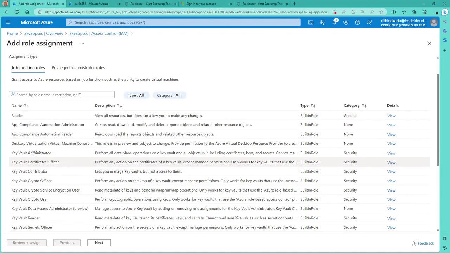Focus the Search resources, services, and docs box

[183, 22]
